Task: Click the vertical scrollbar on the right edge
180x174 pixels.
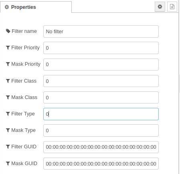Action: coord(180,83)
